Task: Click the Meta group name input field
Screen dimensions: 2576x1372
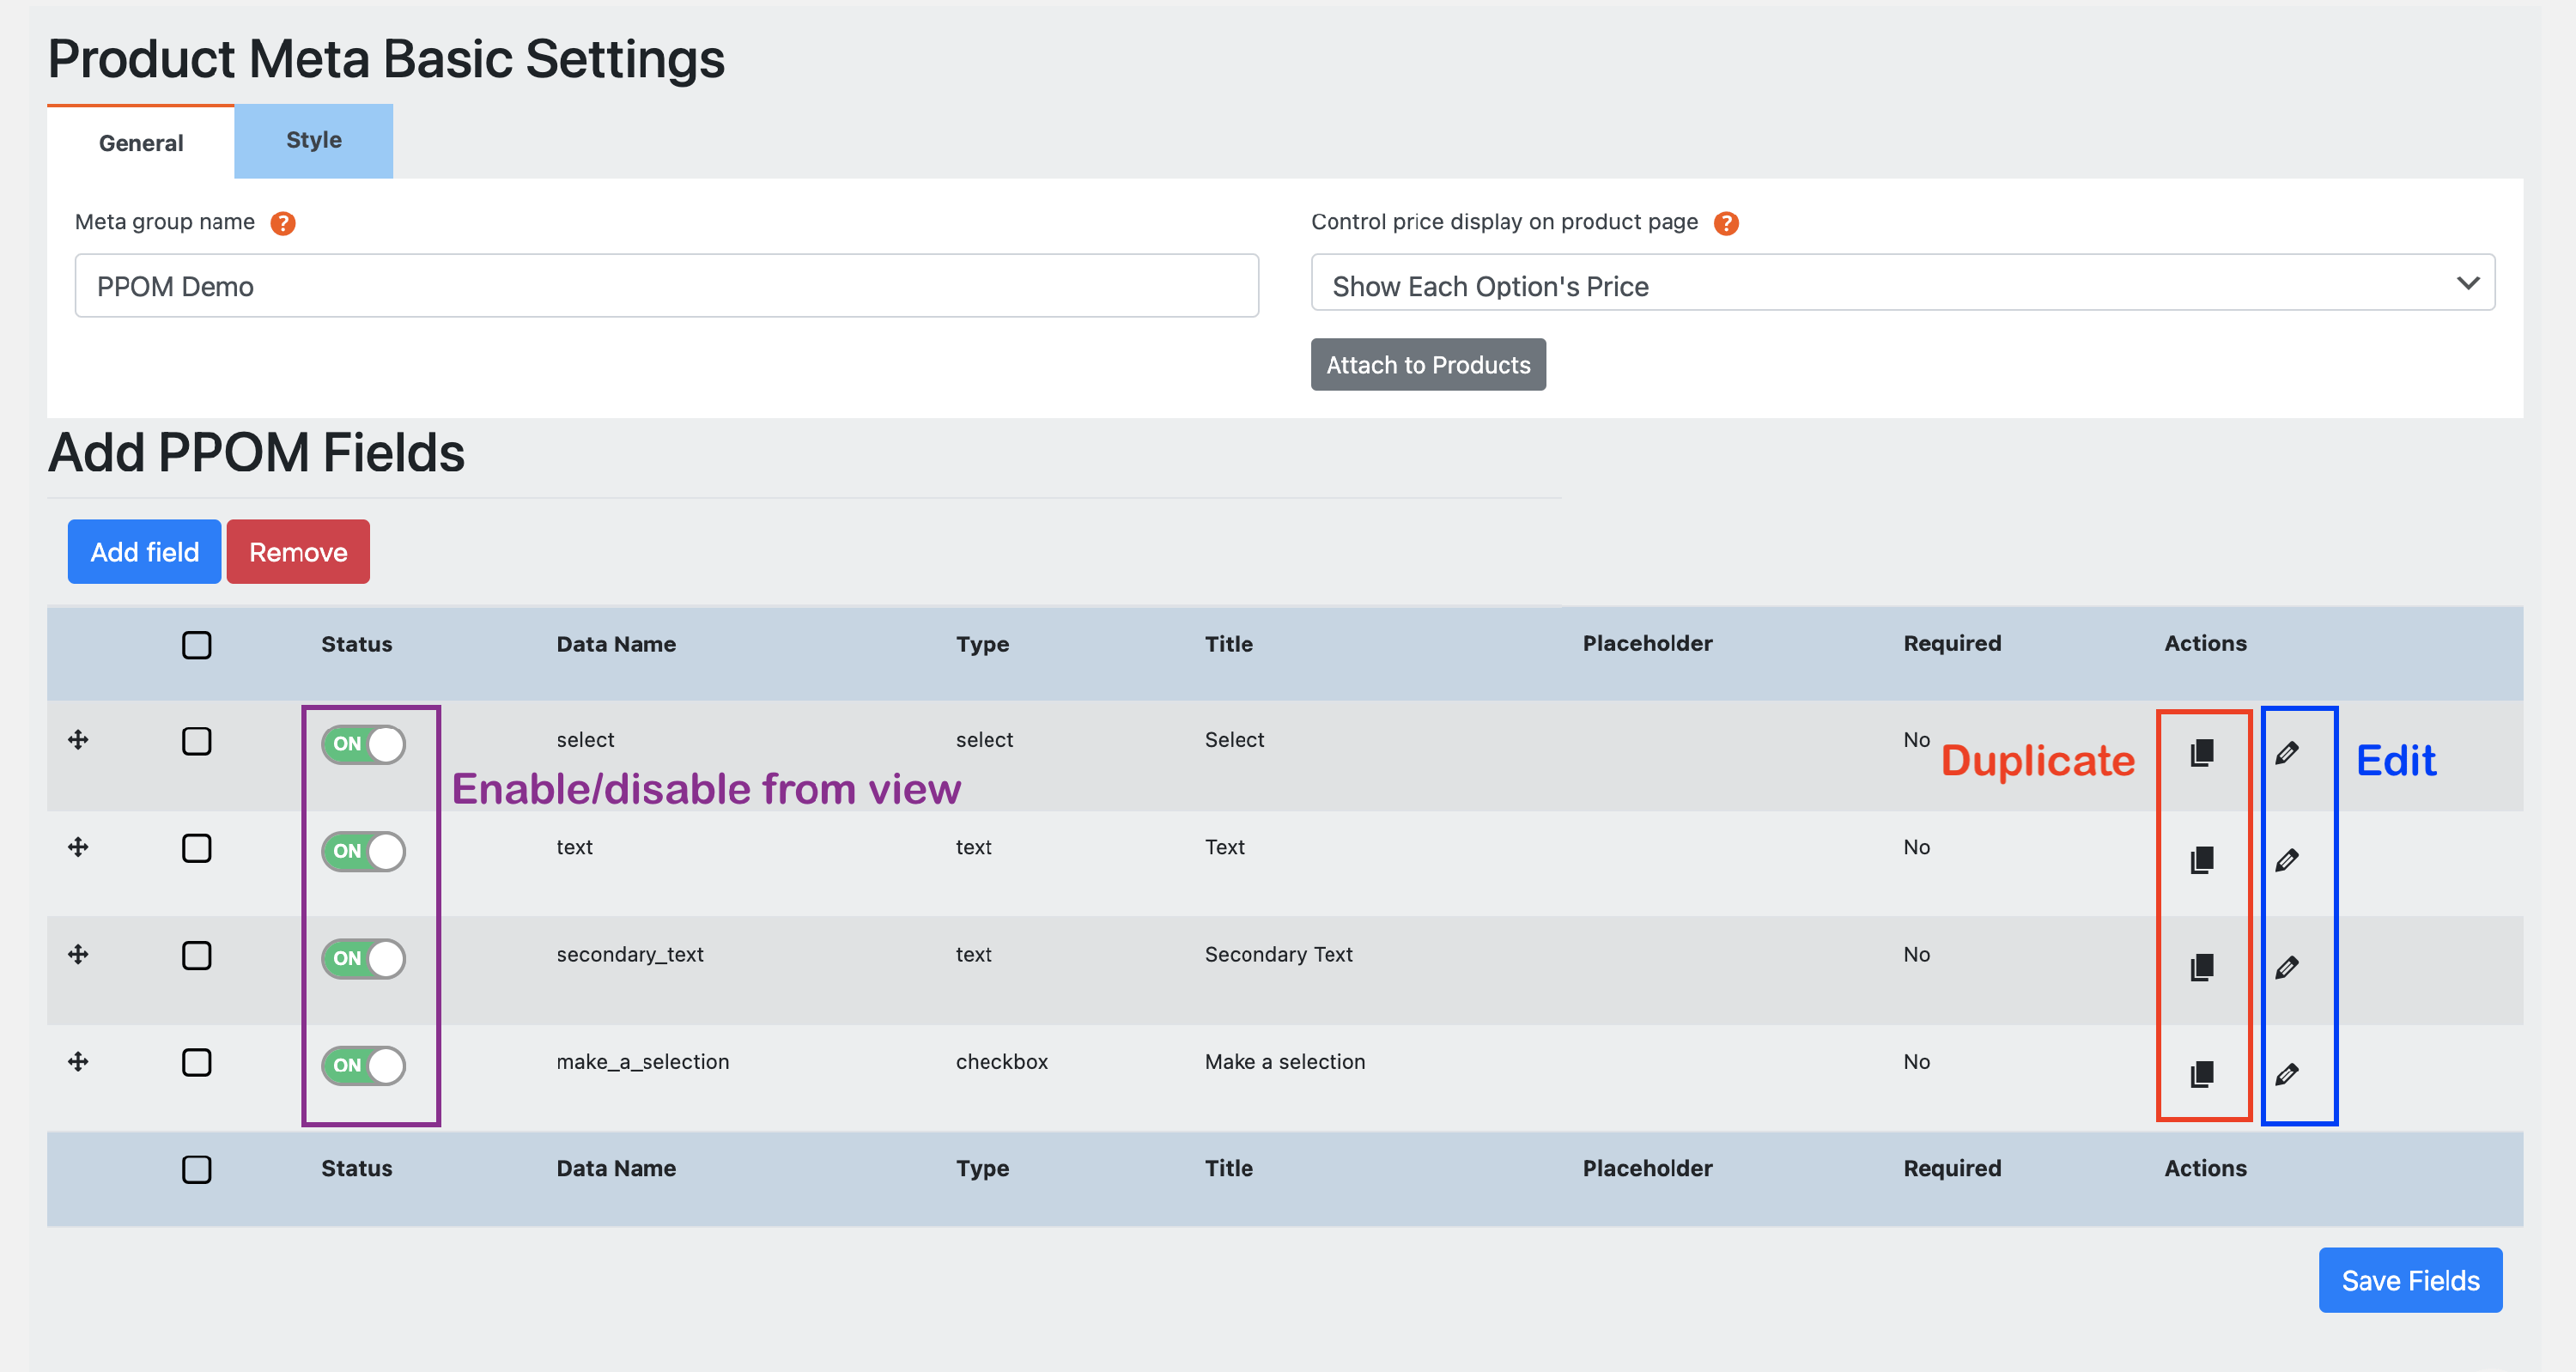Action: [x=666, y=286]
